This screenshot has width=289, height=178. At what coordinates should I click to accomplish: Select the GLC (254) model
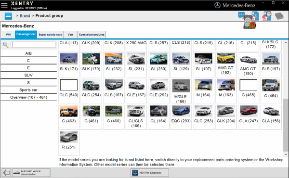[91, 91]
